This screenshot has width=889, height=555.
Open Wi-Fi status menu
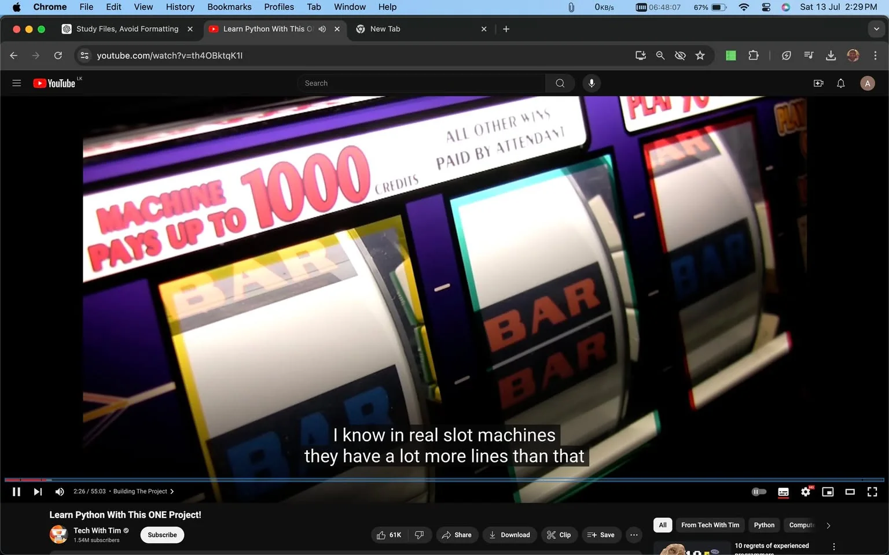[744, 7]
